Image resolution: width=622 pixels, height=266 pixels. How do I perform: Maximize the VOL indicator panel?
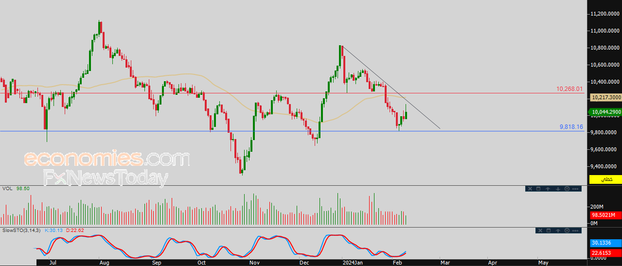(538, 189)
